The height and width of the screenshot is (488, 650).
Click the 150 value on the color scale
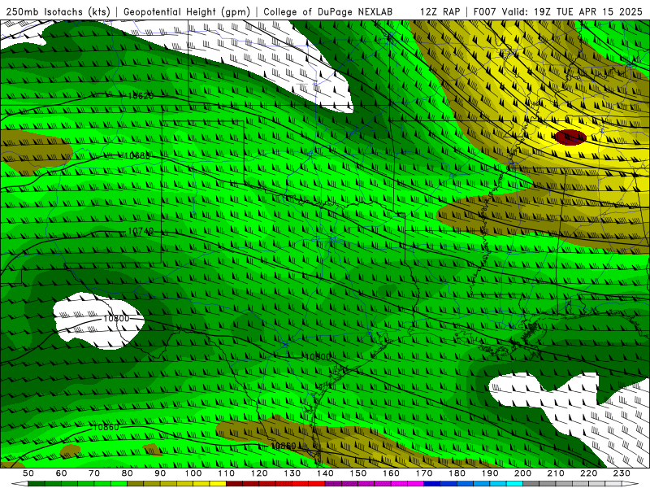point(357,473)
